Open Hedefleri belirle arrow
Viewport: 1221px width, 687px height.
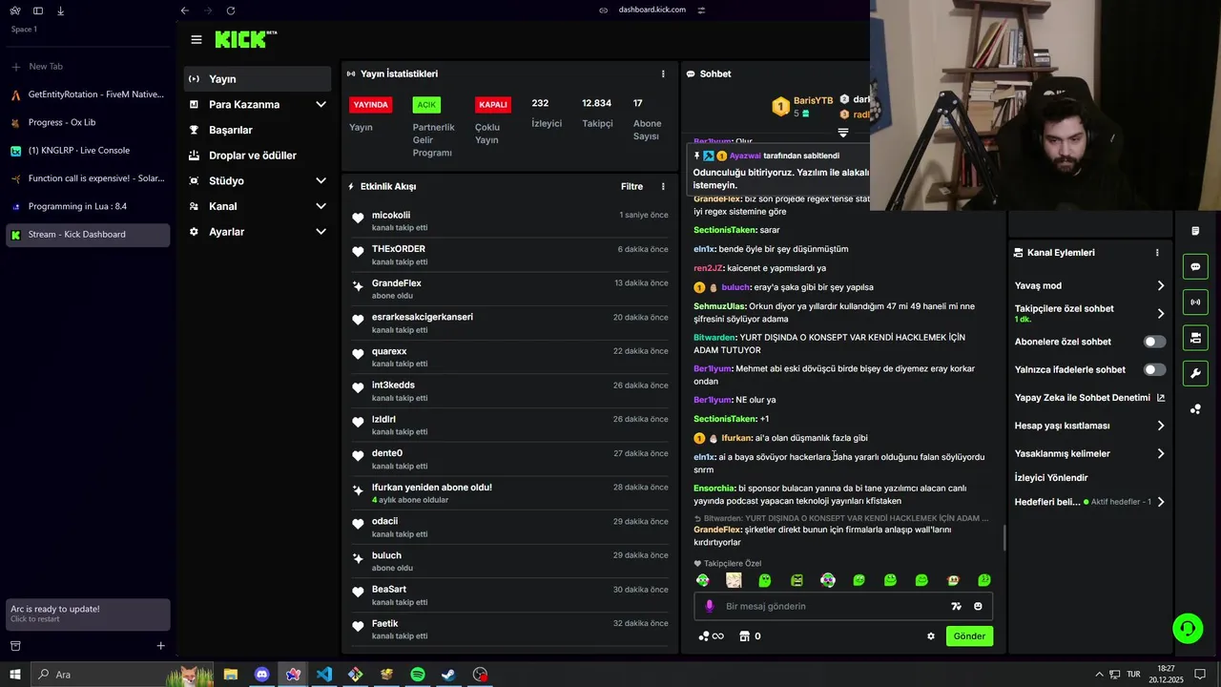[x=1161, y=502]
